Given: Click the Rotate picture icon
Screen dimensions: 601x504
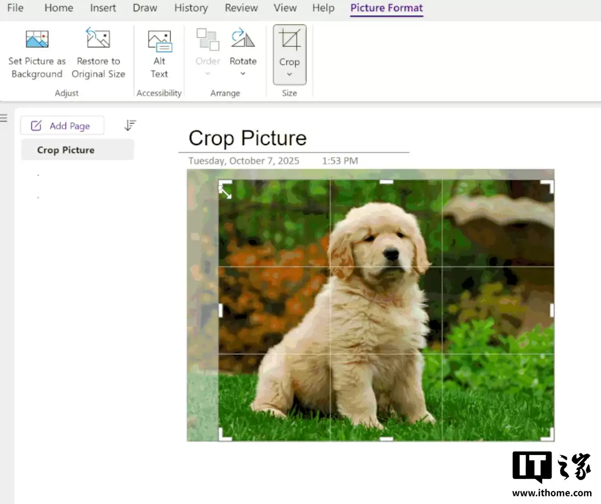Looking at the screenshot, I should tap(243, 39).
